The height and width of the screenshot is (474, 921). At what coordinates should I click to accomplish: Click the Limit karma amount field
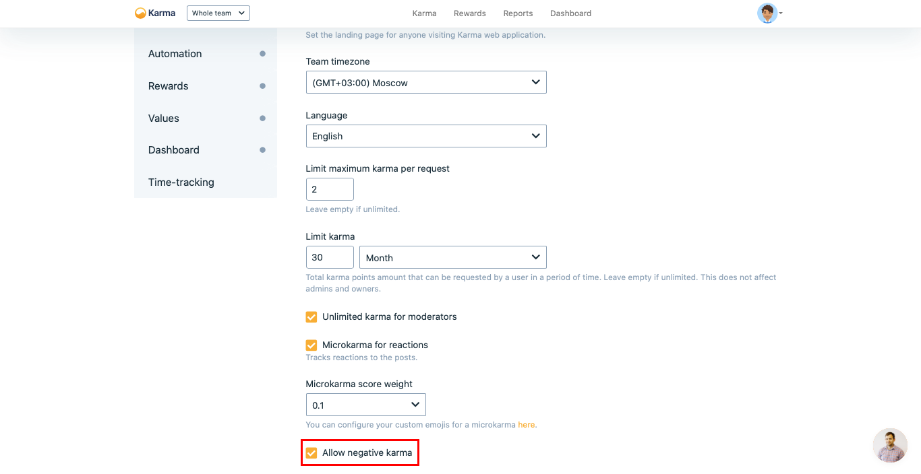coord(330,257)
